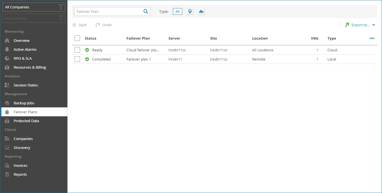The height and width of the screenshot is (193, 382).
Task: Open the Export to... dropdown
Action: click(361, 25)
